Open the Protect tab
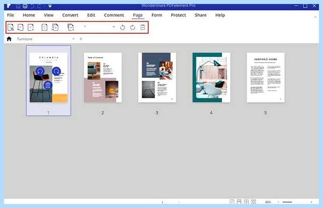Image resolution: width=323 pixels, height=208 pixels. (178, 15)
